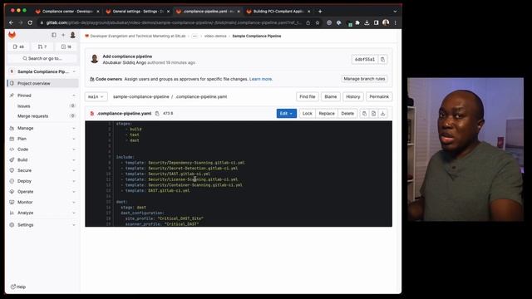Click Lock button
532x299 pixels.
(x=308, y=114)
